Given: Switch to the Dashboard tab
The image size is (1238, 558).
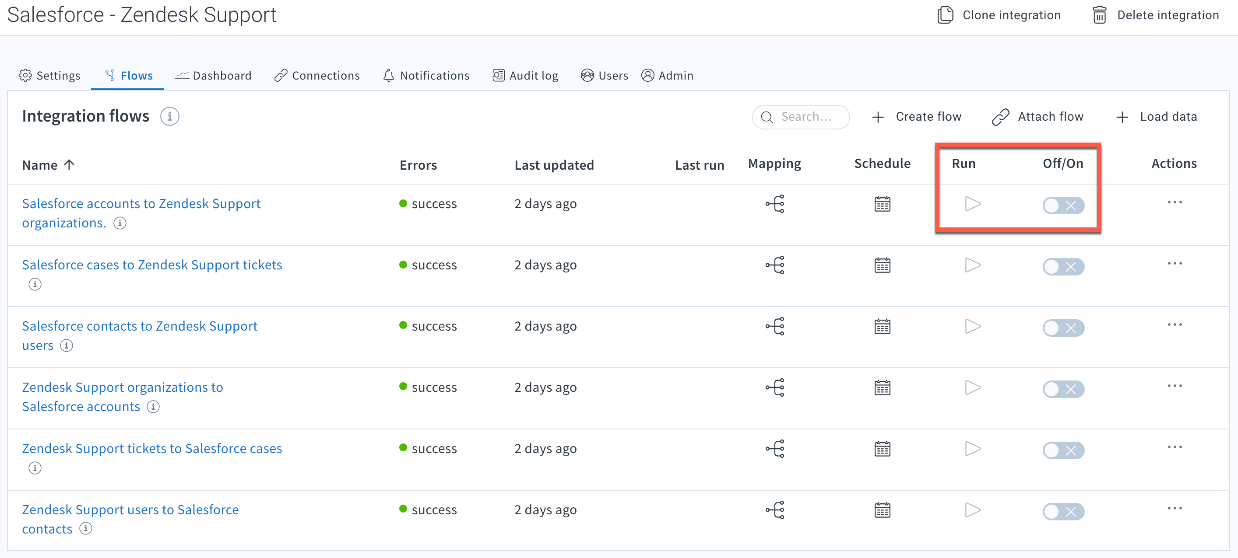Looking at the screenshot, I should tap(213, 75).
